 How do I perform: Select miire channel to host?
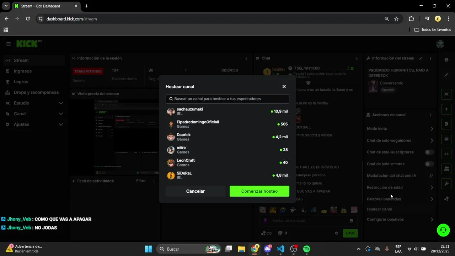[227, 150]
